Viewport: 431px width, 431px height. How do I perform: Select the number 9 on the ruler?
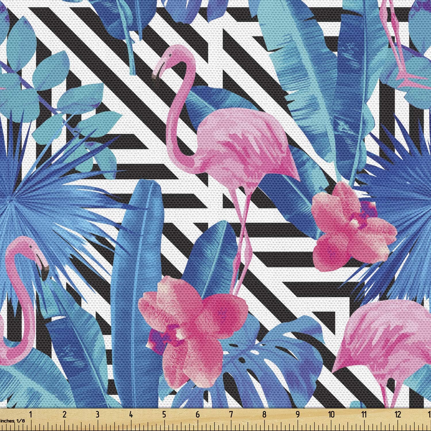(297, 414)
